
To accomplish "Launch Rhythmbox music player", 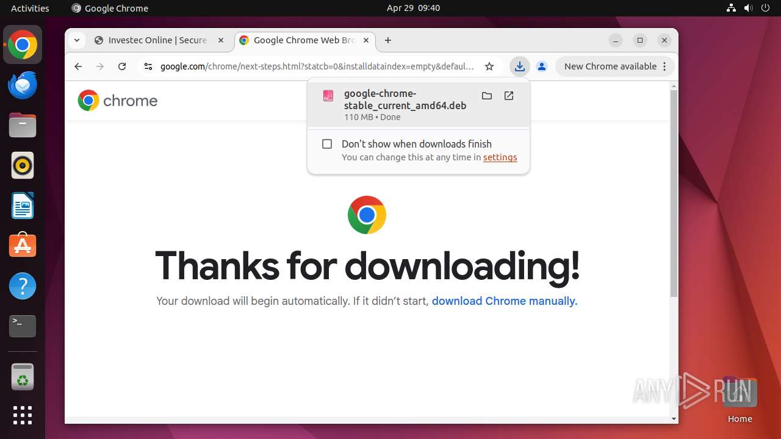I will click(23, 165).
